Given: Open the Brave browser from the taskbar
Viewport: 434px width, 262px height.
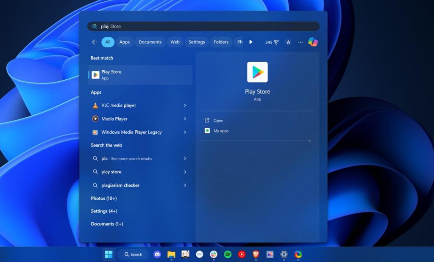Looking at the screenshot, I should (256, 254).
